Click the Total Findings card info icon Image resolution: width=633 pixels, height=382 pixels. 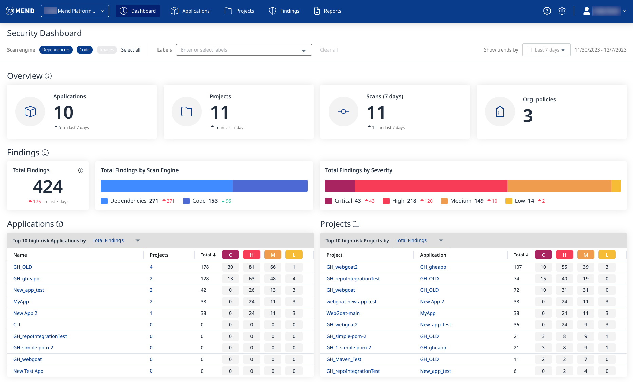coord(81,170)
